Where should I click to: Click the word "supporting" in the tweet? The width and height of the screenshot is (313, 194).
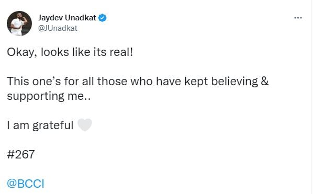tap(36, 97)
